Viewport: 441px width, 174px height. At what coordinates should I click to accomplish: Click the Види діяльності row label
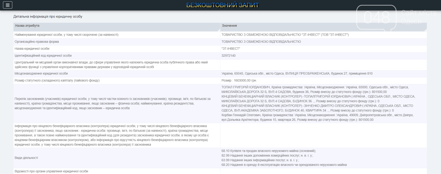[26, 158]
